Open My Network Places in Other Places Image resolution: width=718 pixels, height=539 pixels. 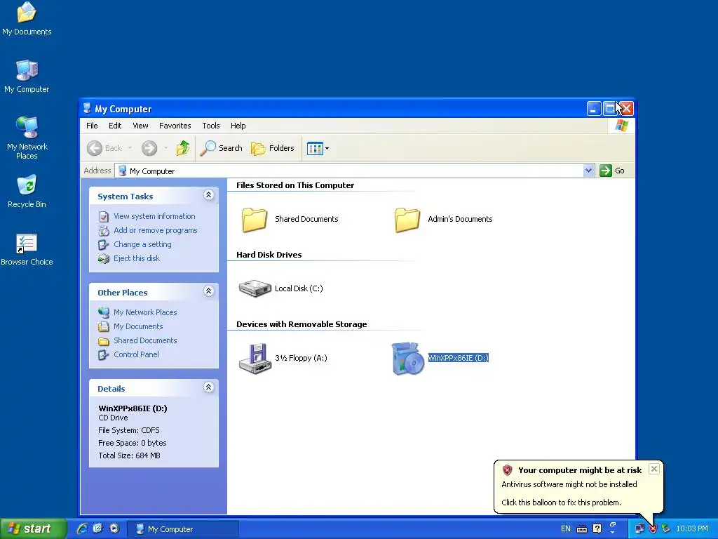145,312
